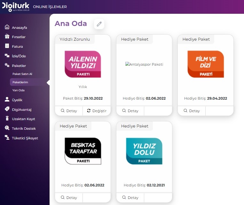Click the Yıllık subscription text
This screenshot has height=205, width=244.
pos(83,87)
